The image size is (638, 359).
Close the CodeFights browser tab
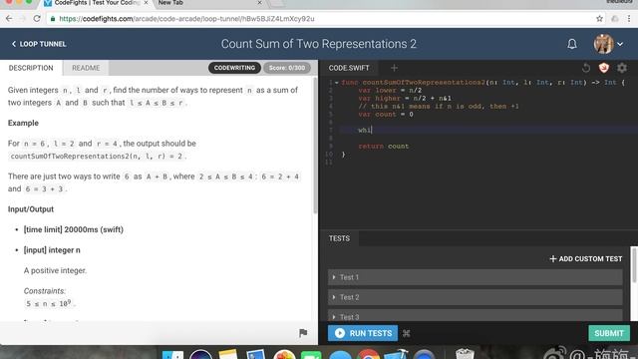tap(147, 3)
